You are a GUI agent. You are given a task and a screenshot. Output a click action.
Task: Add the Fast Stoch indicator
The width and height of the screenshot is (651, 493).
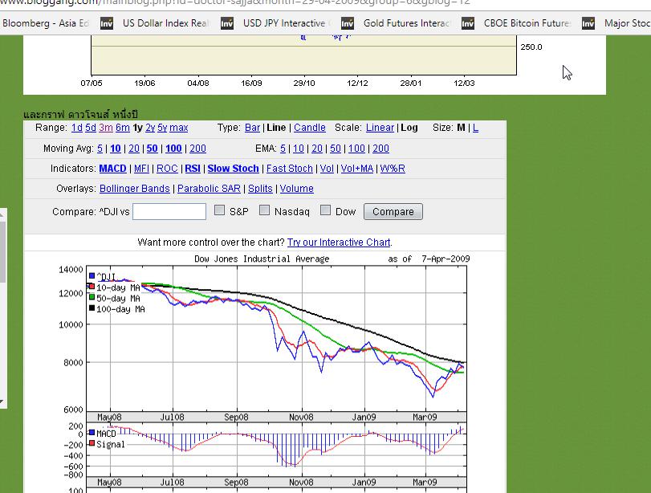click(x=290, y=168)
